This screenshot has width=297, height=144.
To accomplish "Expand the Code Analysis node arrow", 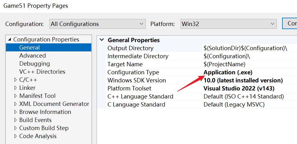I will click(16, 136).
